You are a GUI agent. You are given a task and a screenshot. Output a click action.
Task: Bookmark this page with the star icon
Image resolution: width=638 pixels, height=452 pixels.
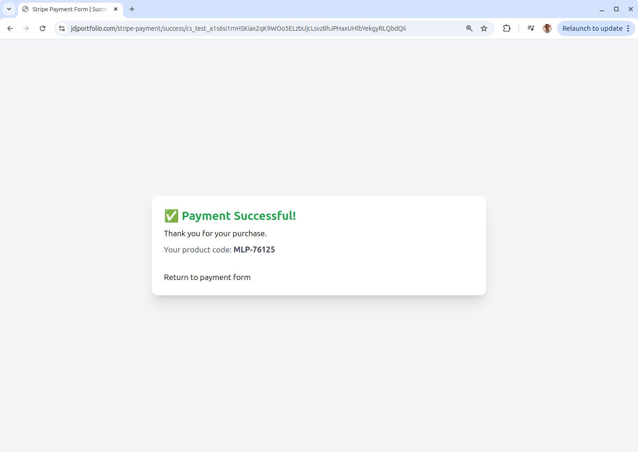click(x=484, y=28)
